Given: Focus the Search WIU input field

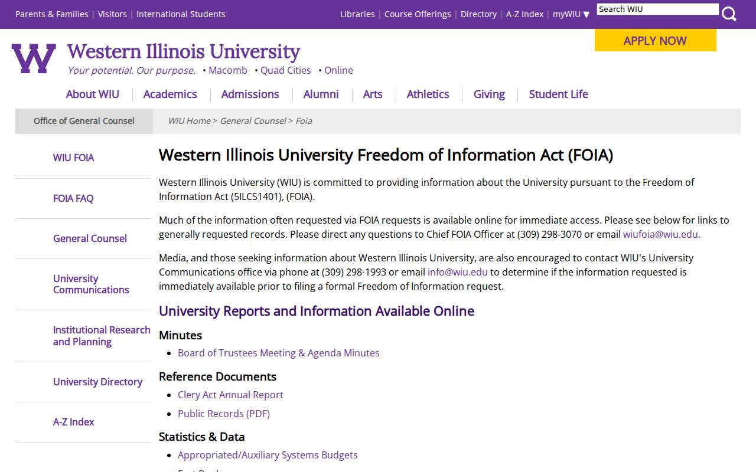Looking at the screenshot, I should tap(657, 9).
